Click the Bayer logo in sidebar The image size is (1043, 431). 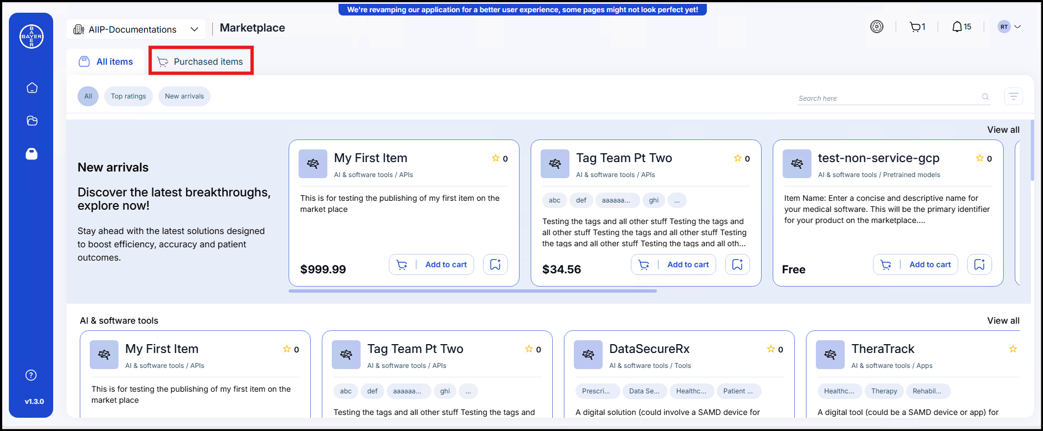pos(32,37)
